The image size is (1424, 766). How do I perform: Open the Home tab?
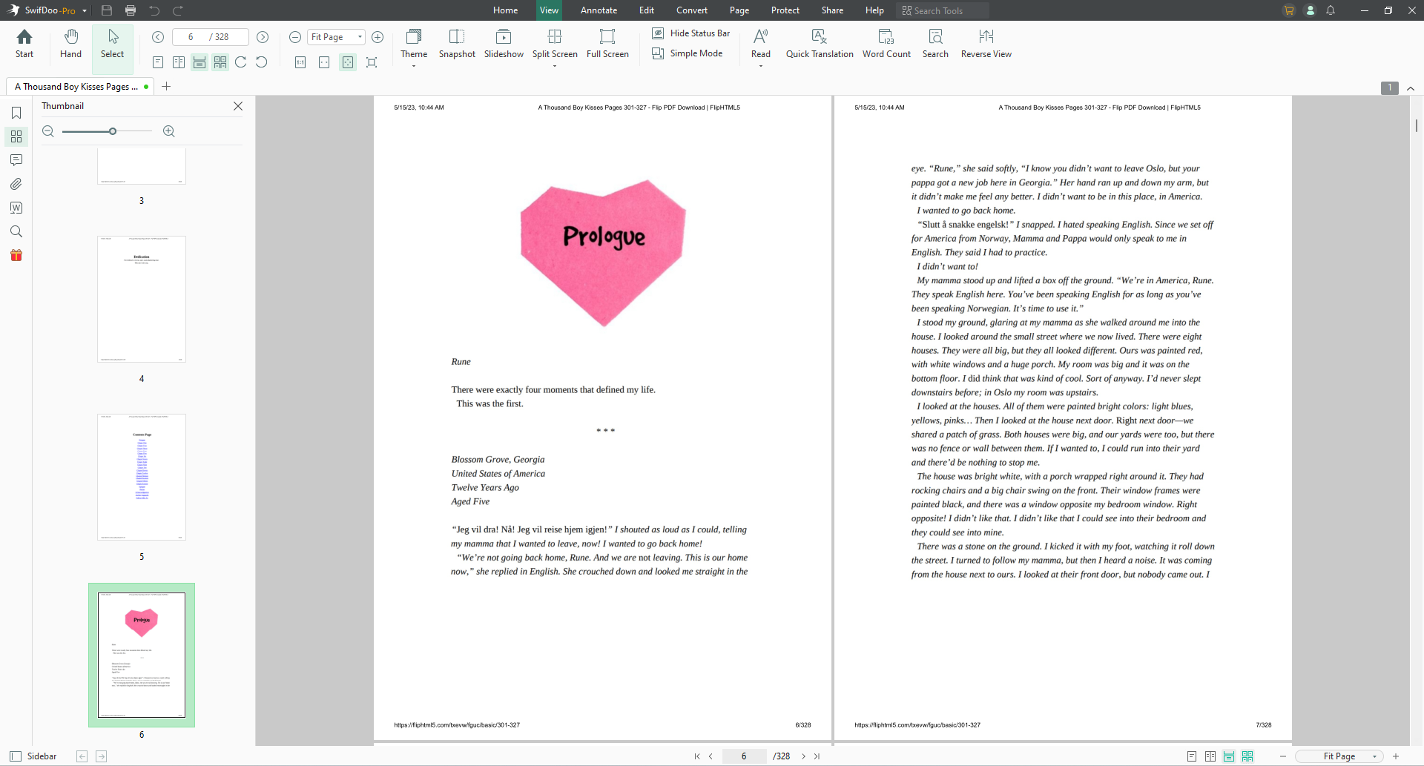(x=506, y=10)
